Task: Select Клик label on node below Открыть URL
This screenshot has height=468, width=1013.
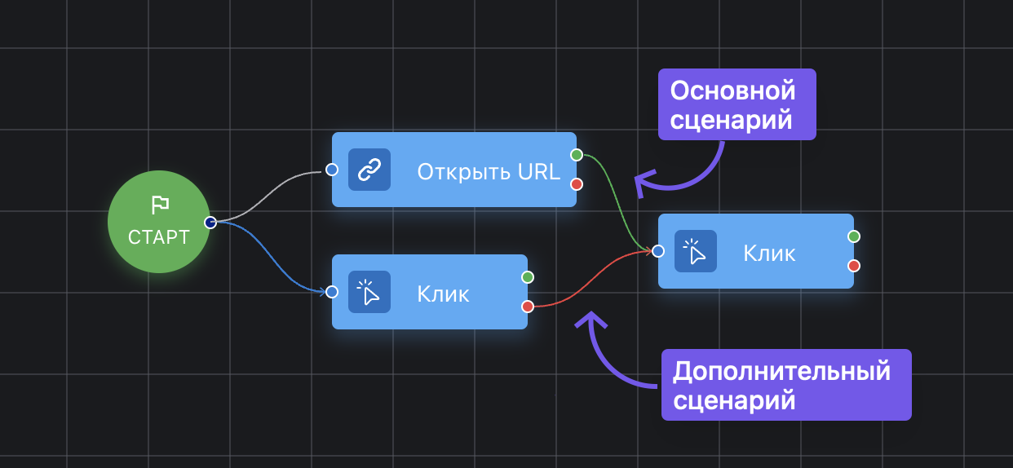Action: click(443, 294)
